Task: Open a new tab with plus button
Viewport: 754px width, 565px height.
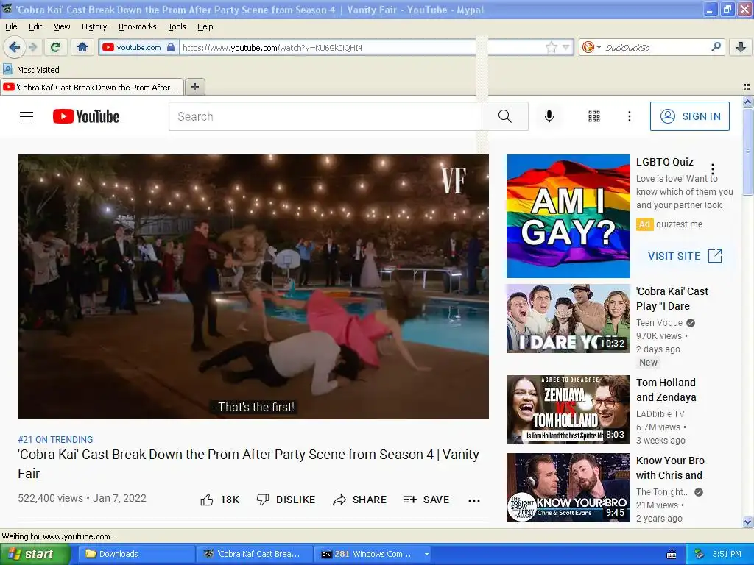Action: [194, 87]
